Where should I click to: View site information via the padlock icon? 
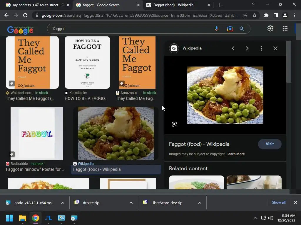37,15
